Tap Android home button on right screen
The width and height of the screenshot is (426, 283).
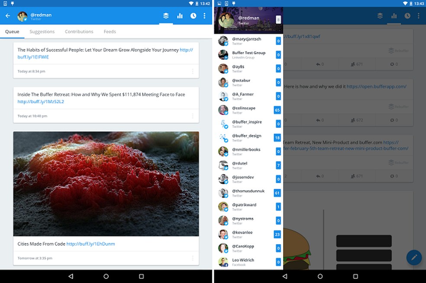tap(320, 276)
